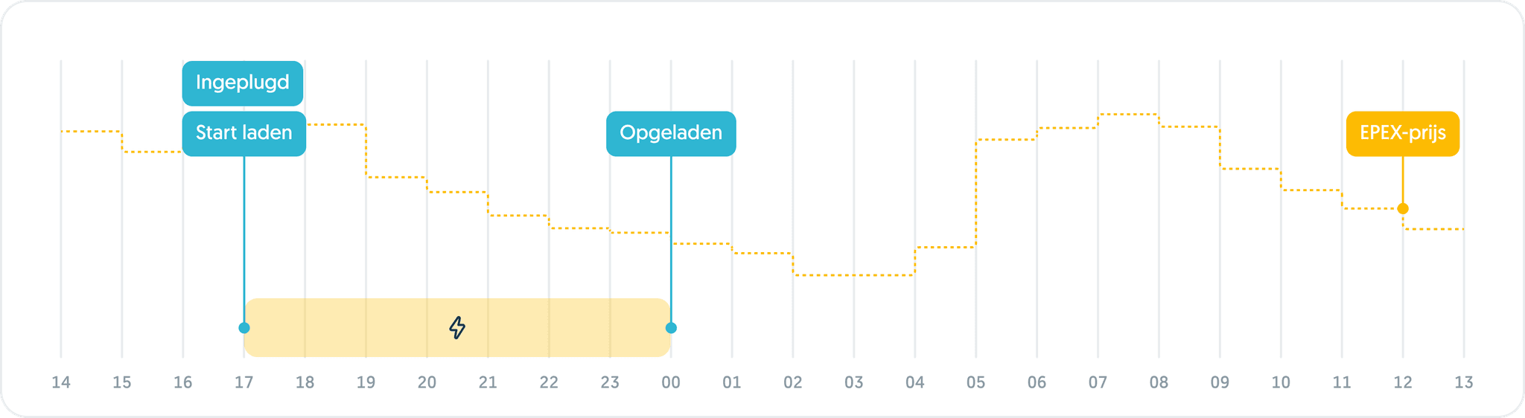1525x418 pixels.
Task: Click the Ingeplugd label
Action: [243, 83]
